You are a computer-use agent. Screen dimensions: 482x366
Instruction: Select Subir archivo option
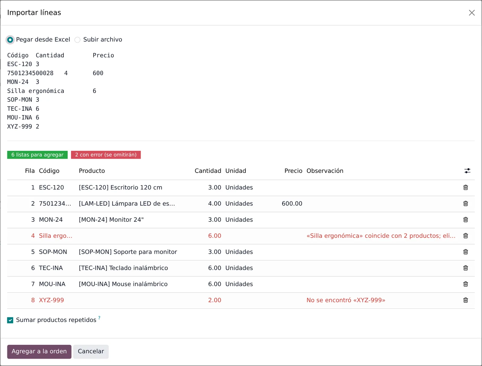[77, 40]
